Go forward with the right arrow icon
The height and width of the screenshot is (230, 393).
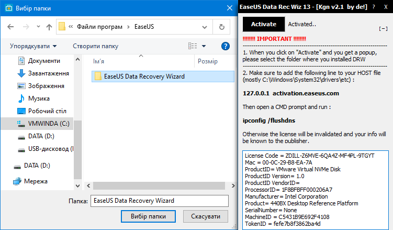coord(26,27)
